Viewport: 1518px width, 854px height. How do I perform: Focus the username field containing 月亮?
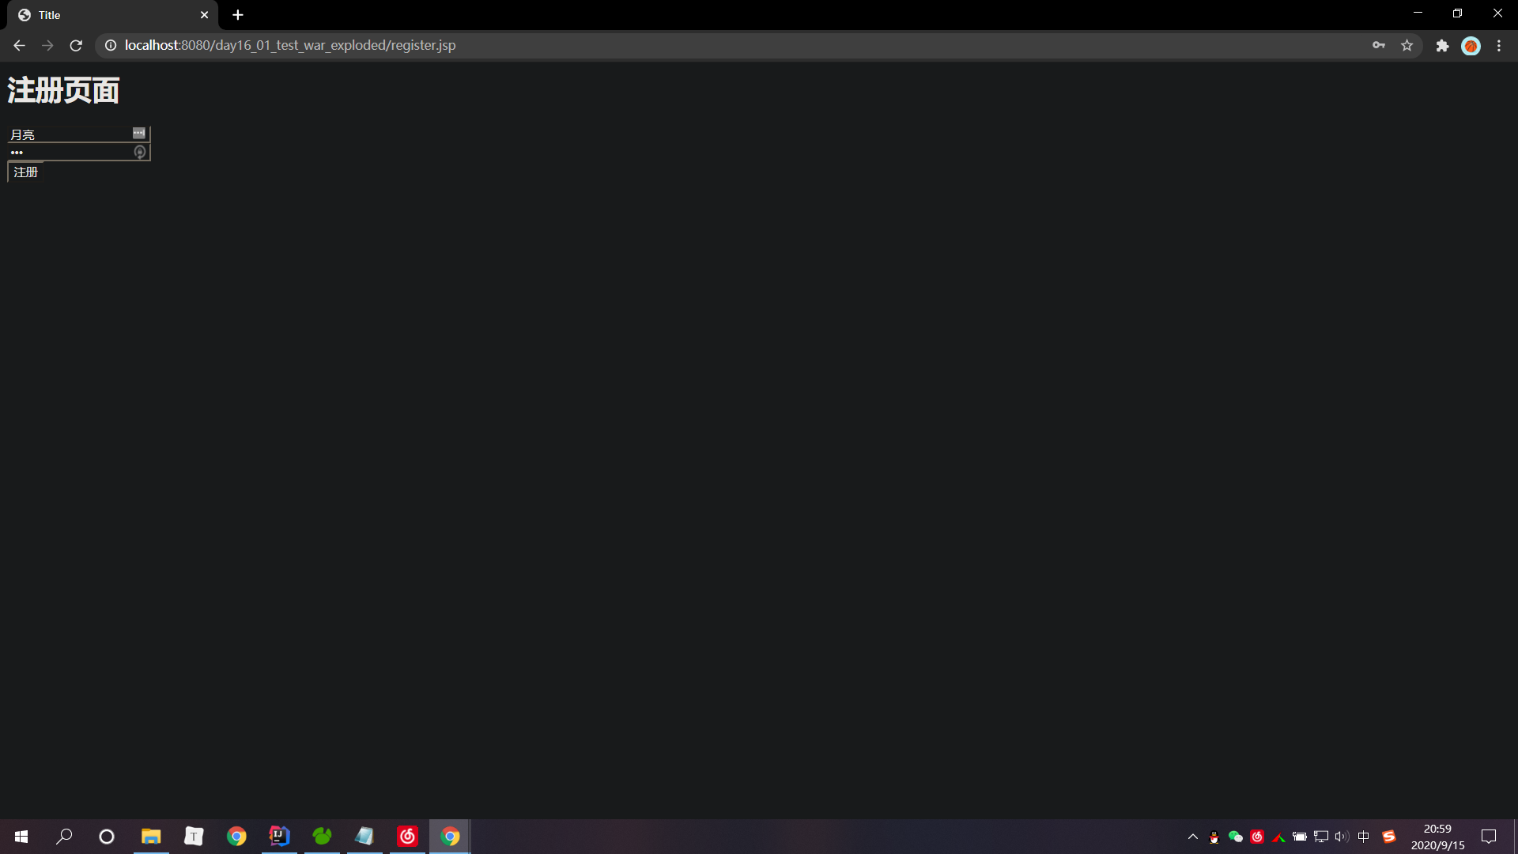[70, 134]
